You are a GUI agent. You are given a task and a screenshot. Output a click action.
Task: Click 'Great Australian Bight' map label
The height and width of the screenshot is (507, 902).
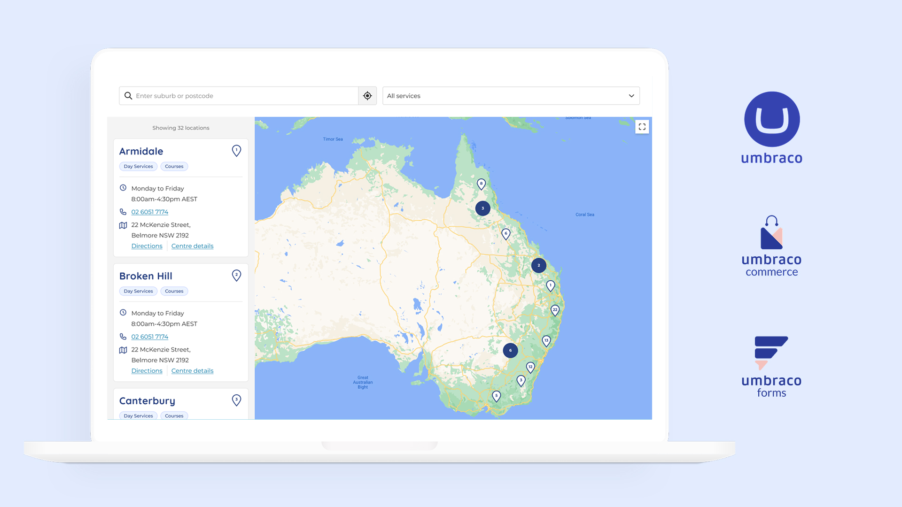[363, 382]
